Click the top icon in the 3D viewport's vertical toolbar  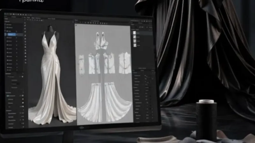pyautogui.click(x=25, y=24)
